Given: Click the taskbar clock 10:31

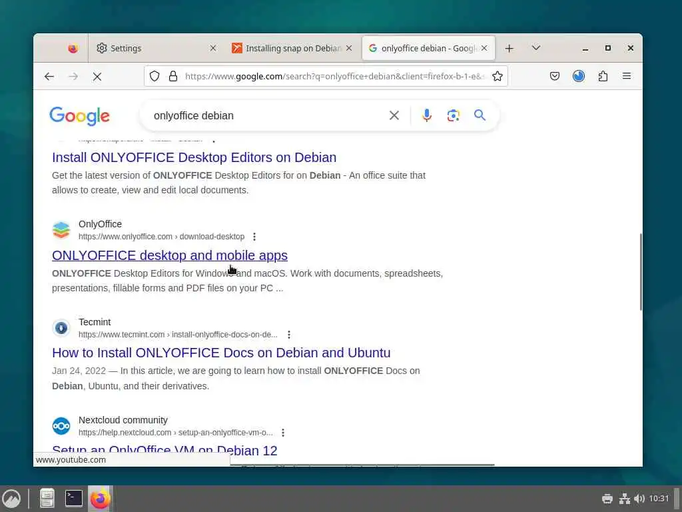Looking at the screenshot, I should (659, 499).
